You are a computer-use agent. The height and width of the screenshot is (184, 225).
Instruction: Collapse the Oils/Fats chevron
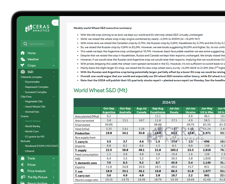coord(54,97)
